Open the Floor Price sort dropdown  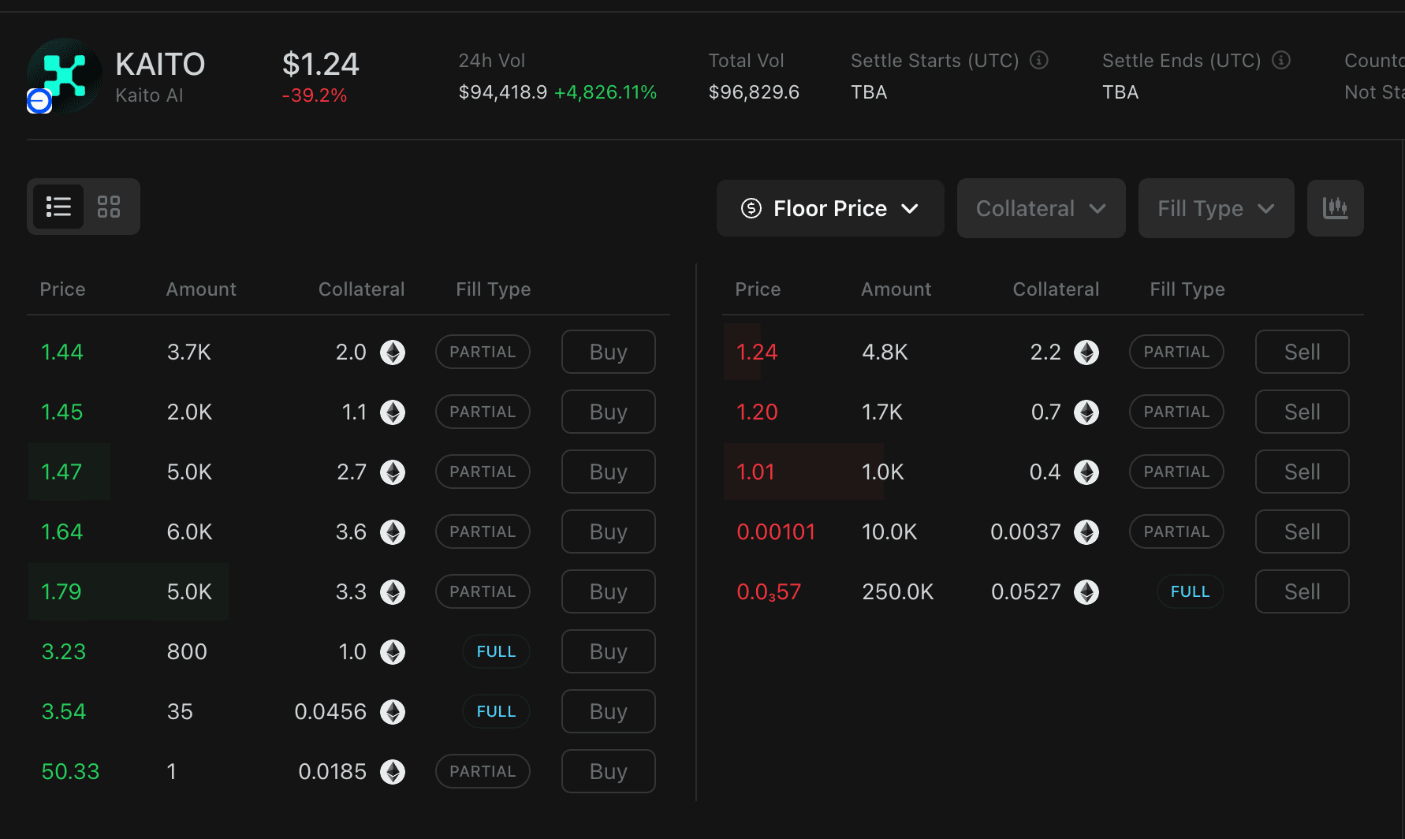point(829,208)
